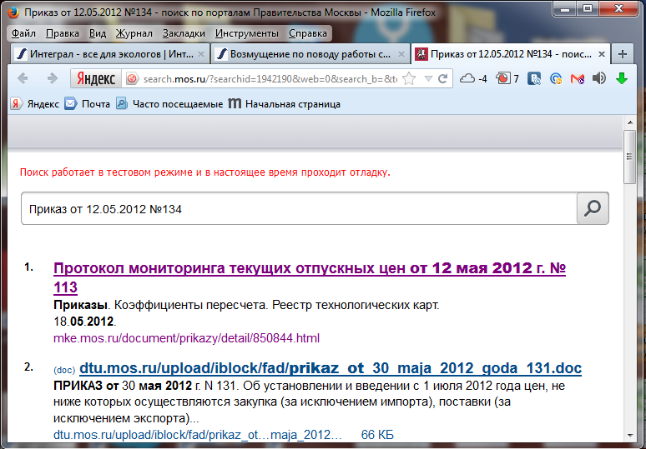Click the back navigation arrow
This screenshot has height=449, width=646.
[23, 78]
